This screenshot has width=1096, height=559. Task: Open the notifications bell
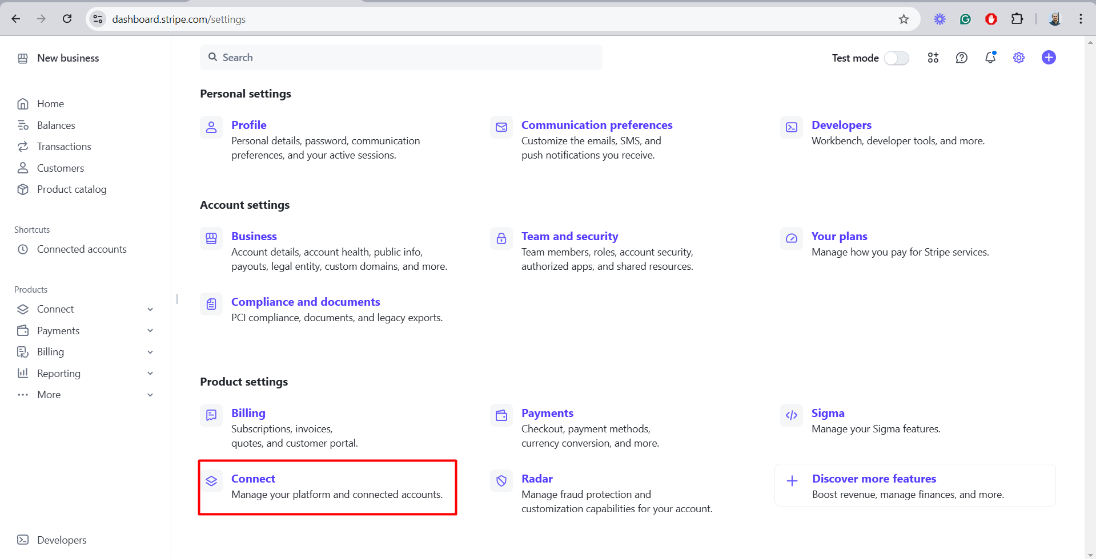pos(990,58)
